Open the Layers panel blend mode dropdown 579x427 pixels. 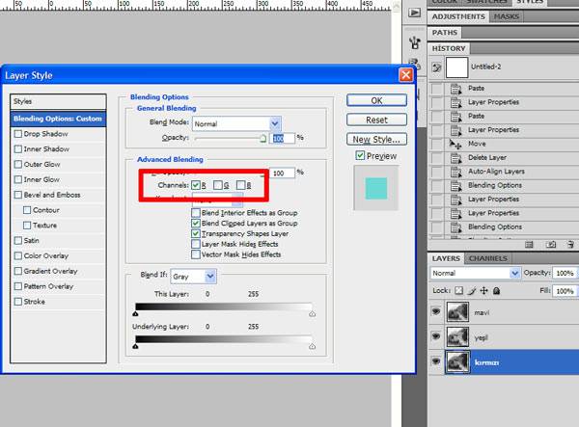coord(475,273)
